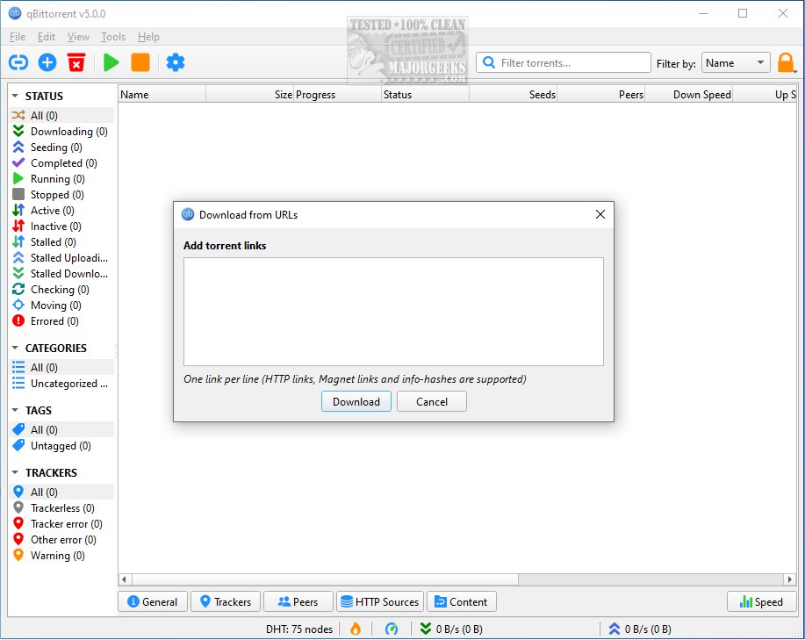
Task: Select the Active (0) status filter
Action: [61, 211]
